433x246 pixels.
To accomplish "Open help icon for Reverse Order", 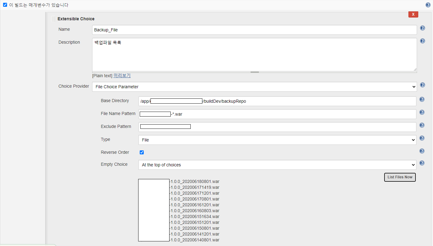I will pos(422,151).
